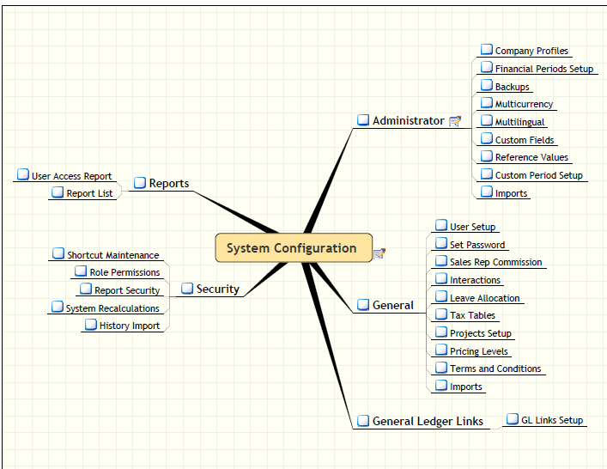Viewport: 607px width, 469px height.
Task: Select the Security branch node
Action: coord(217,289)
